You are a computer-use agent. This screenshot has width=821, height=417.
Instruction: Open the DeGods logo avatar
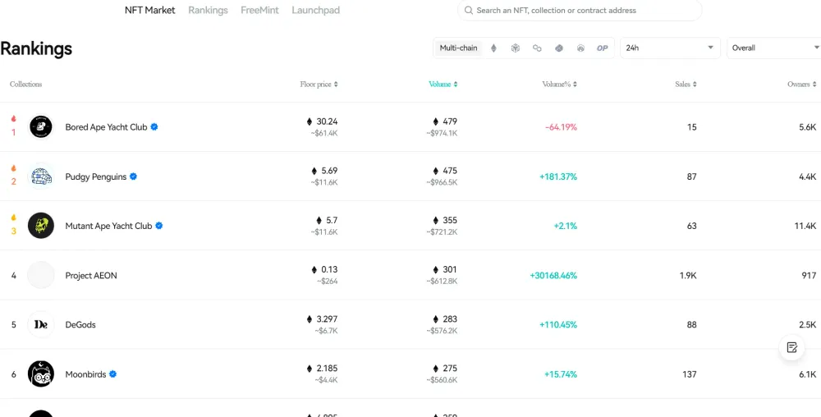(41, 324)
